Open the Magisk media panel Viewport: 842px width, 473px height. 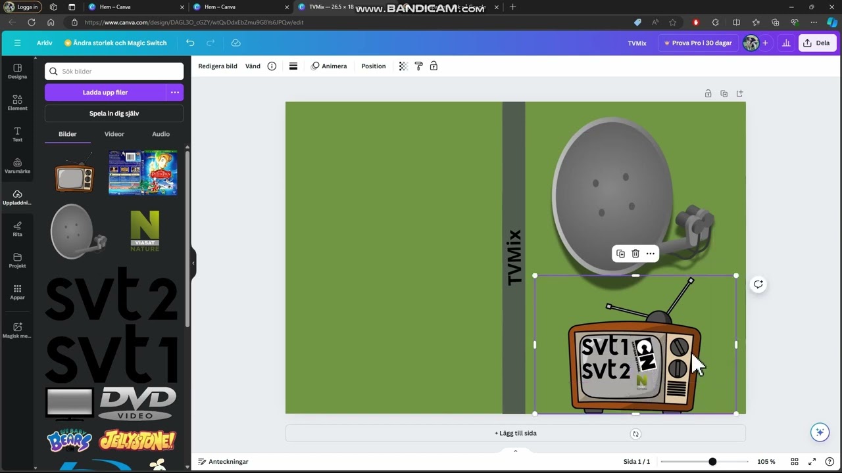(x=17, y=330)
